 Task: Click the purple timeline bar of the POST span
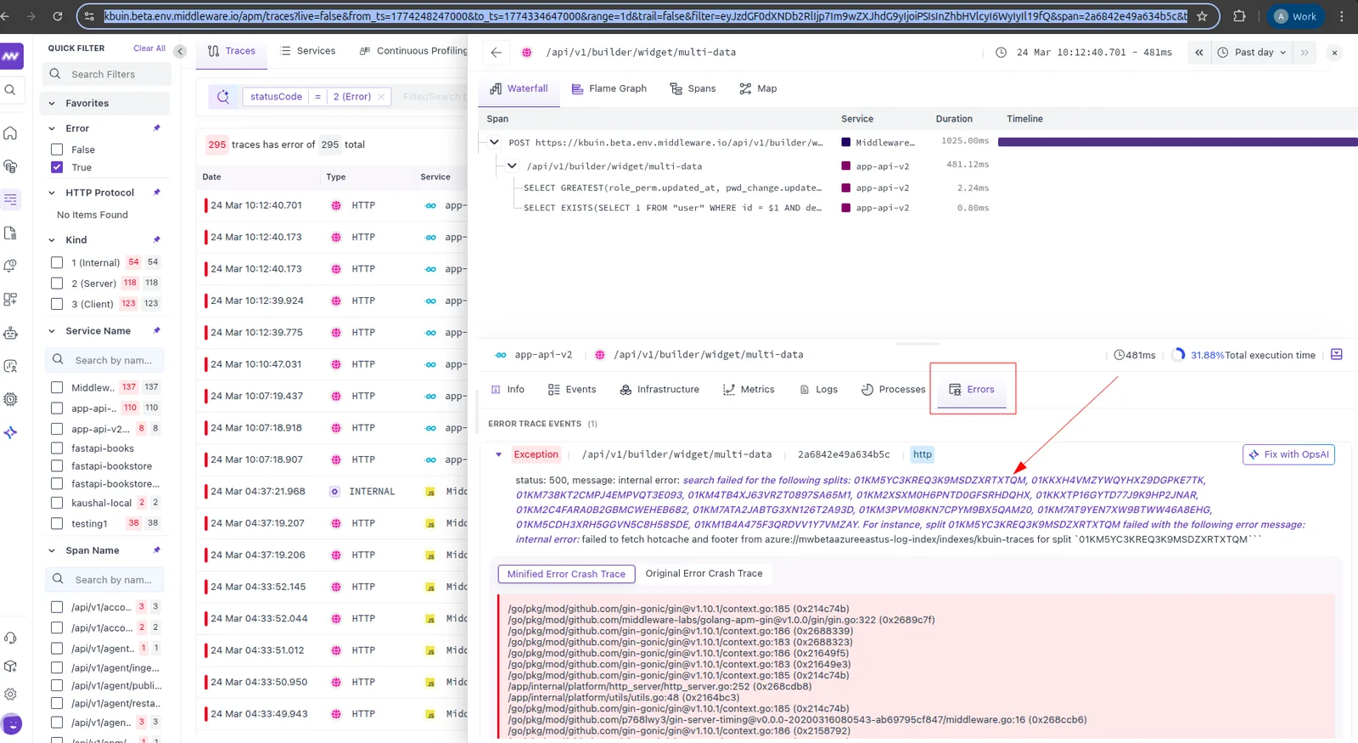point(1177,142)
